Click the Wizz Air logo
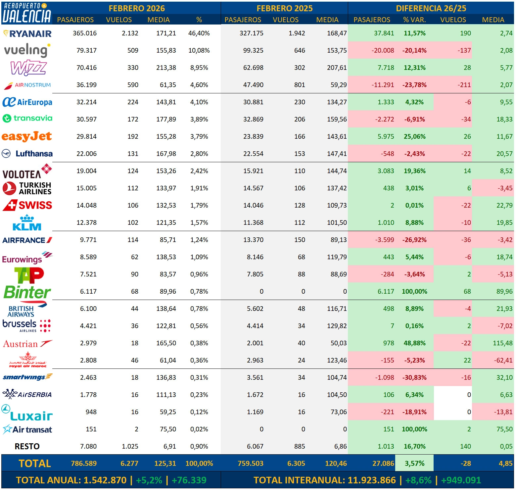 [28, 68]
